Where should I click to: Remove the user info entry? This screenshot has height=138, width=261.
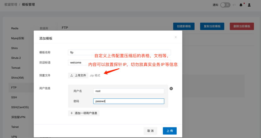coord(171,89)
